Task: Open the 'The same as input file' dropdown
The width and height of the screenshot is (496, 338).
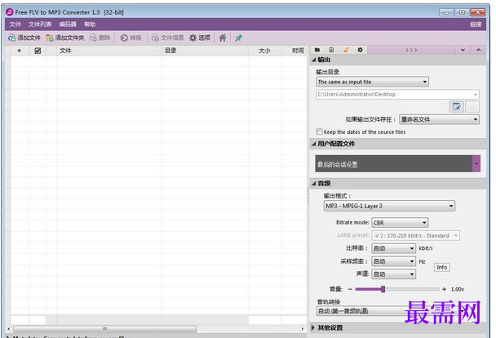Action: click(372, 82)
